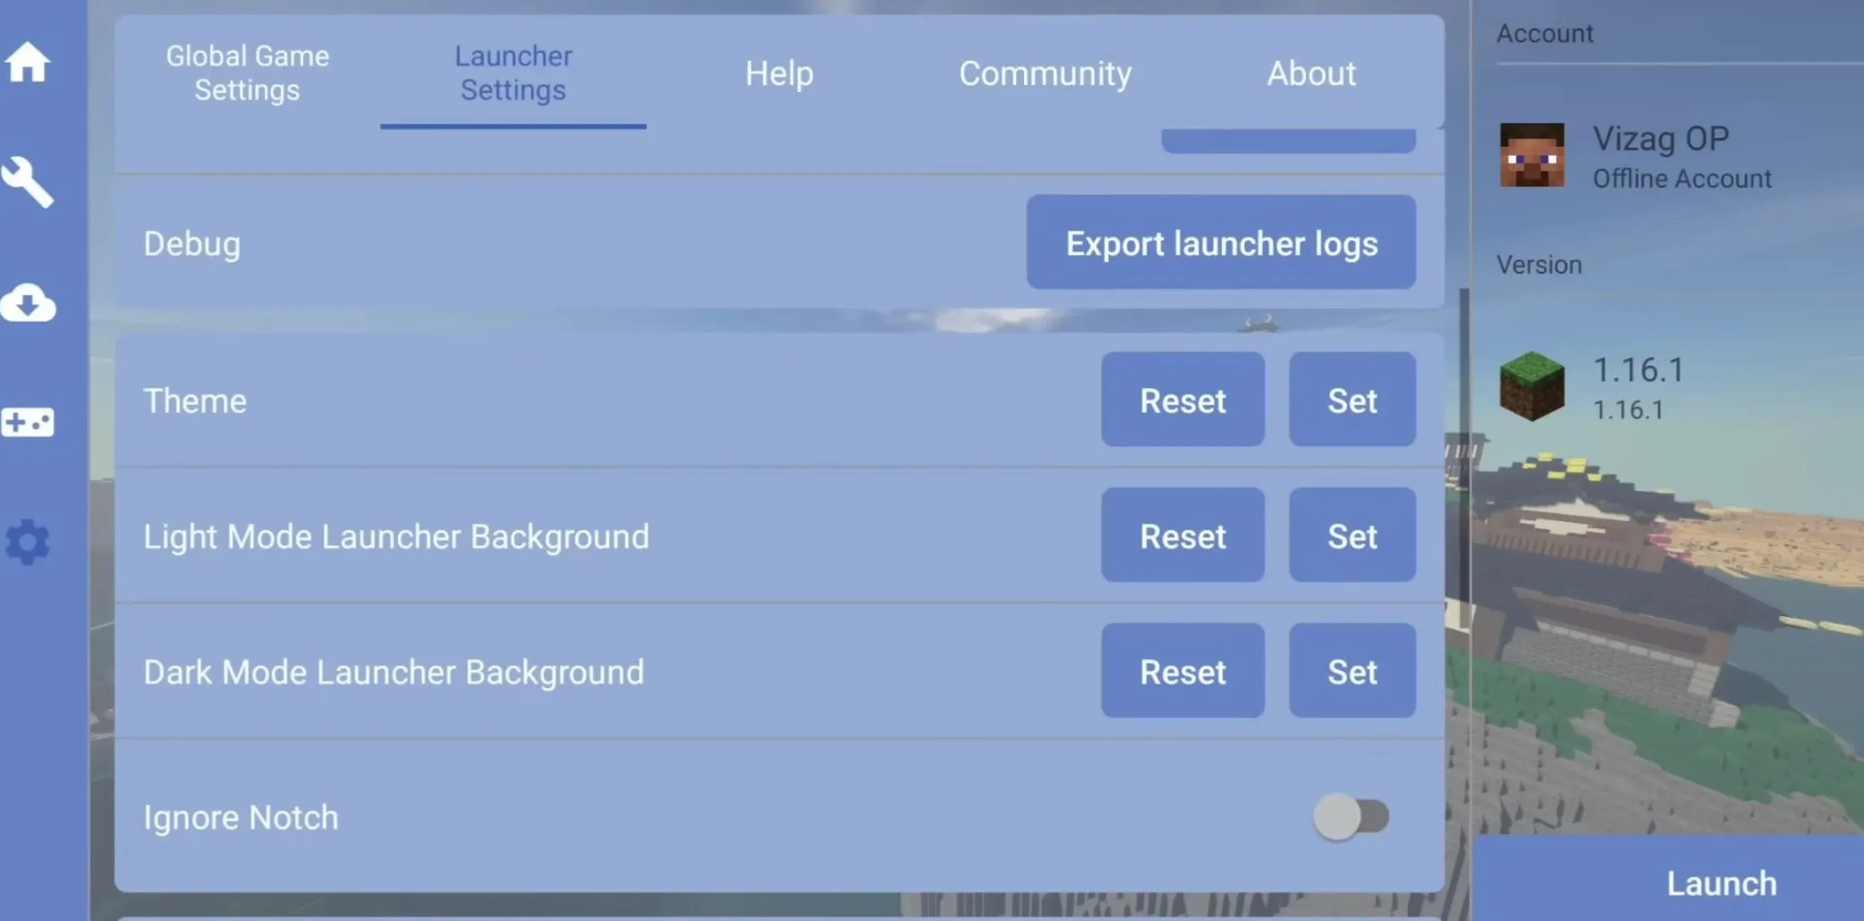Click the Dark Mode Launcher Background label
The image size is (1864, 921).
(394, 672)
